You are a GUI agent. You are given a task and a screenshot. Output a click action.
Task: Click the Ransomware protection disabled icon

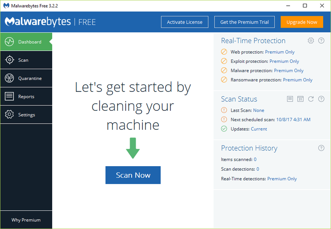(224, 79)
